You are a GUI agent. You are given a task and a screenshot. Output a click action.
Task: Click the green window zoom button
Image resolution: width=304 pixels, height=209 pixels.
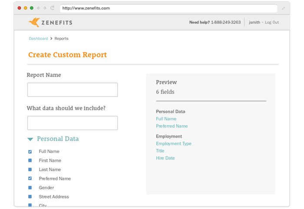[32, 8]
